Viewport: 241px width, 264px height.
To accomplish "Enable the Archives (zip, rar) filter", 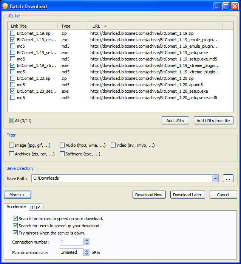I will click(x=11, y=154).
